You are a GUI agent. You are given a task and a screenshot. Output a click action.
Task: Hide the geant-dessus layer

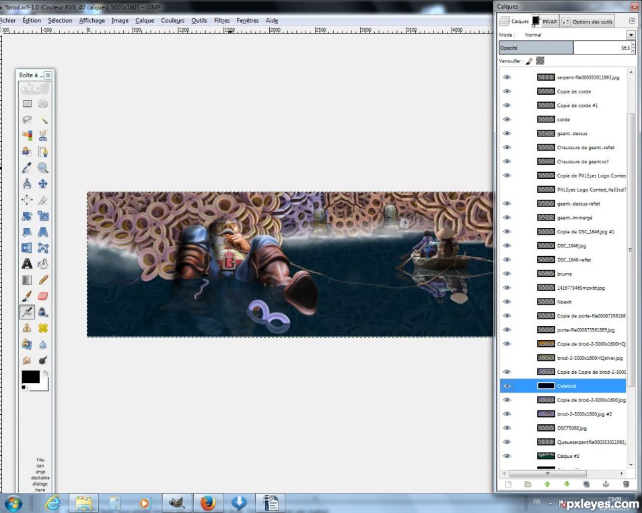point(507,133)
